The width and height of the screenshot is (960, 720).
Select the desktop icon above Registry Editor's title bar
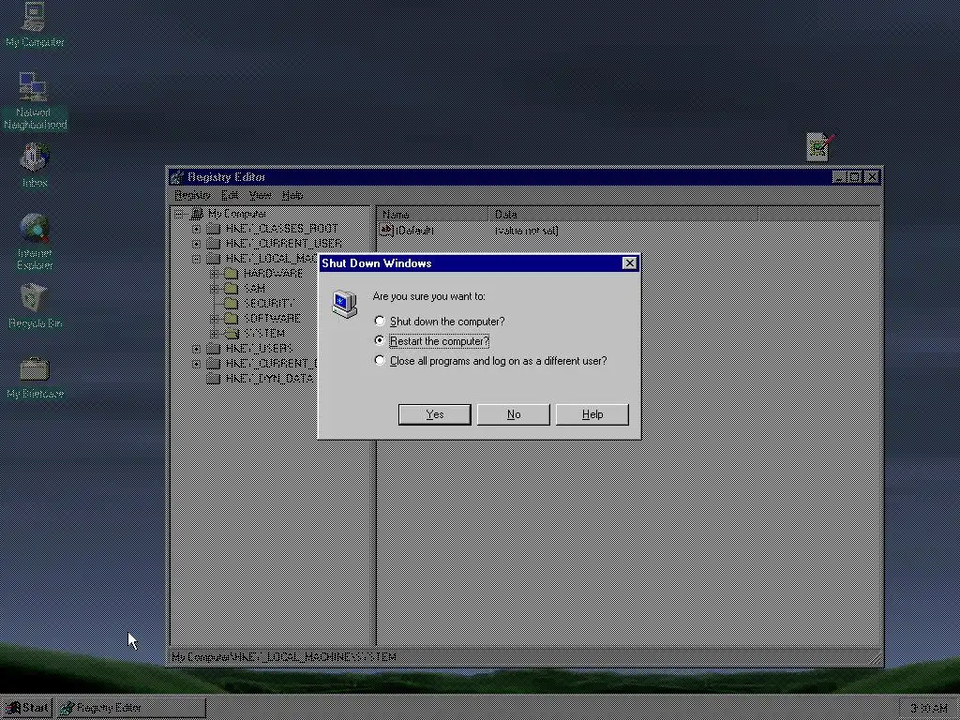tap(820, 147)
